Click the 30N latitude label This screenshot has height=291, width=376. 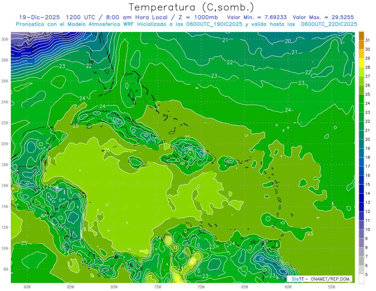(x=5, y=39)
